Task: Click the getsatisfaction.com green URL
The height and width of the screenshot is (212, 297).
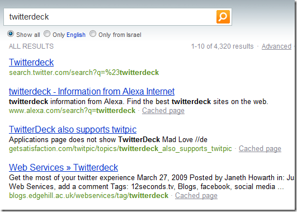Action: coord(120,149)
